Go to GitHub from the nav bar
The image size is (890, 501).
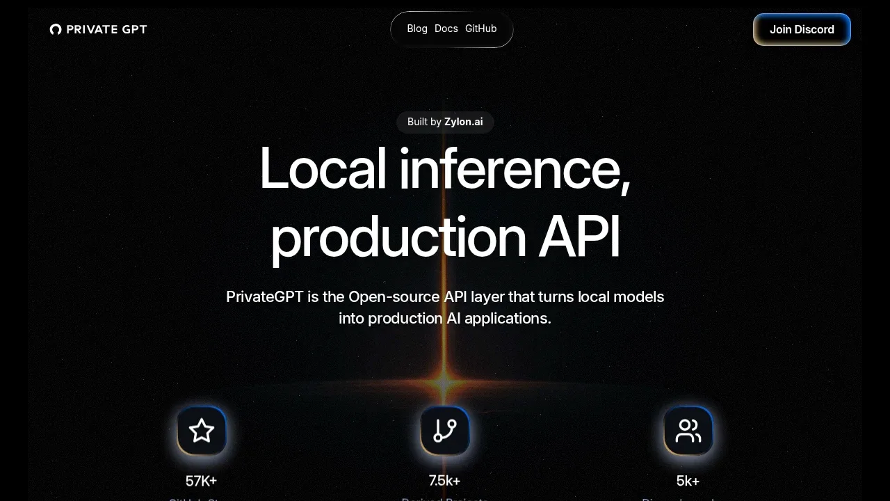481,29
